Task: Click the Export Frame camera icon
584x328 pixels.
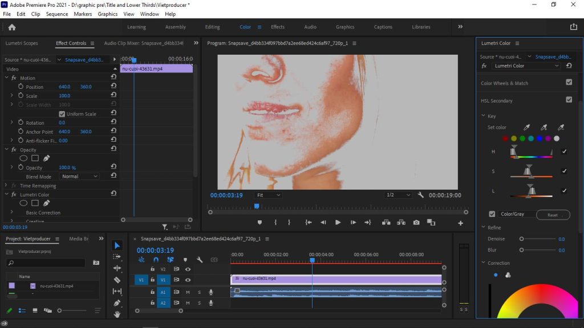Action: click(x=416, y=222)
